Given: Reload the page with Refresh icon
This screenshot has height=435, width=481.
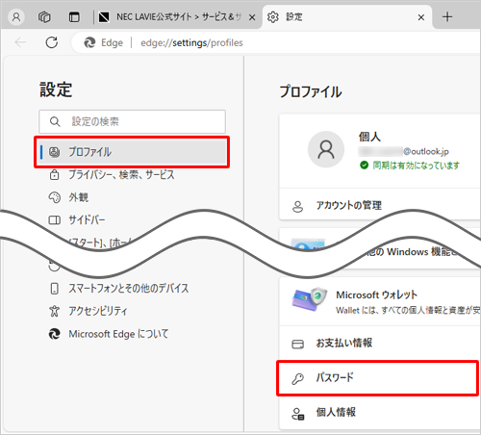Looking at the screenshot, I should (x=52, y=42).
